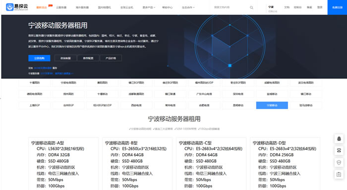
Task: Open 全球云主机 in the top navigation
Action: [x=127, y=7]
